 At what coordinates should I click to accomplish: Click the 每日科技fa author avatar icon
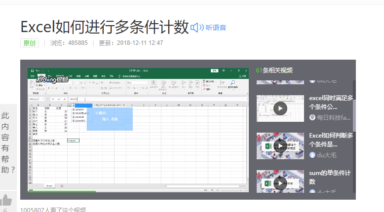coord(312,117)
